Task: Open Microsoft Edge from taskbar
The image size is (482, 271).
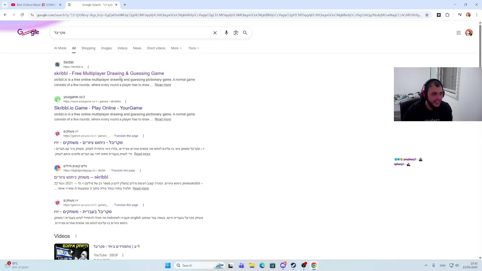Action: point(262,265)
